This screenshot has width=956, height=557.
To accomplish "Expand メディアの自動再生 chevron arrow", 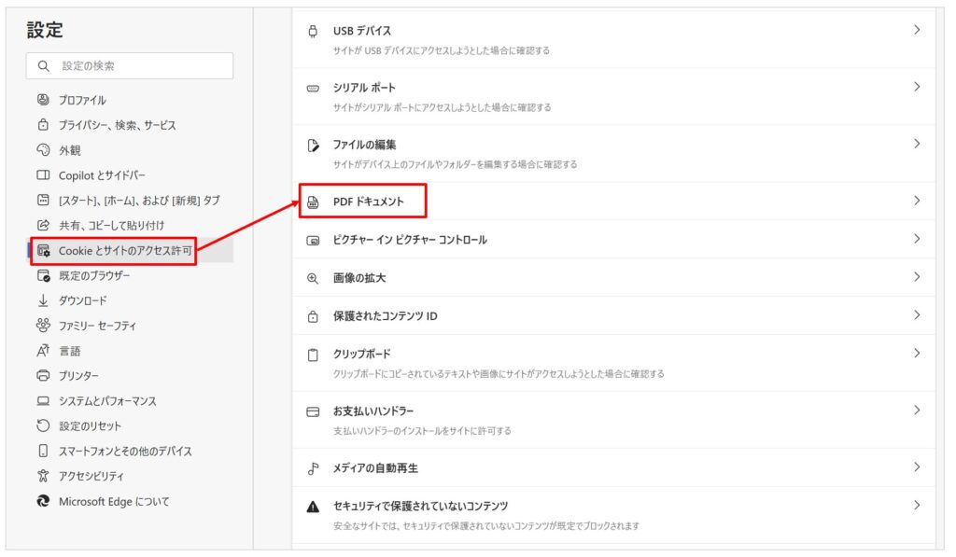I will click(x=917, y=466).
